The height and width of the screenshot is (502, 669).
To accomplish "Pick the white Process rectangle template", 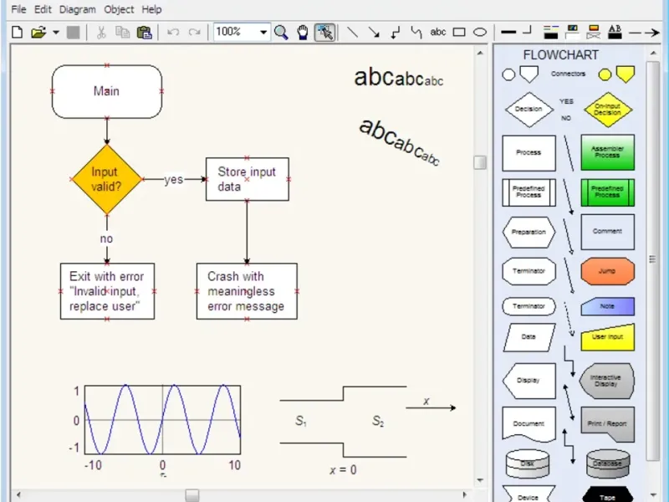I will (x=529, y=153).
